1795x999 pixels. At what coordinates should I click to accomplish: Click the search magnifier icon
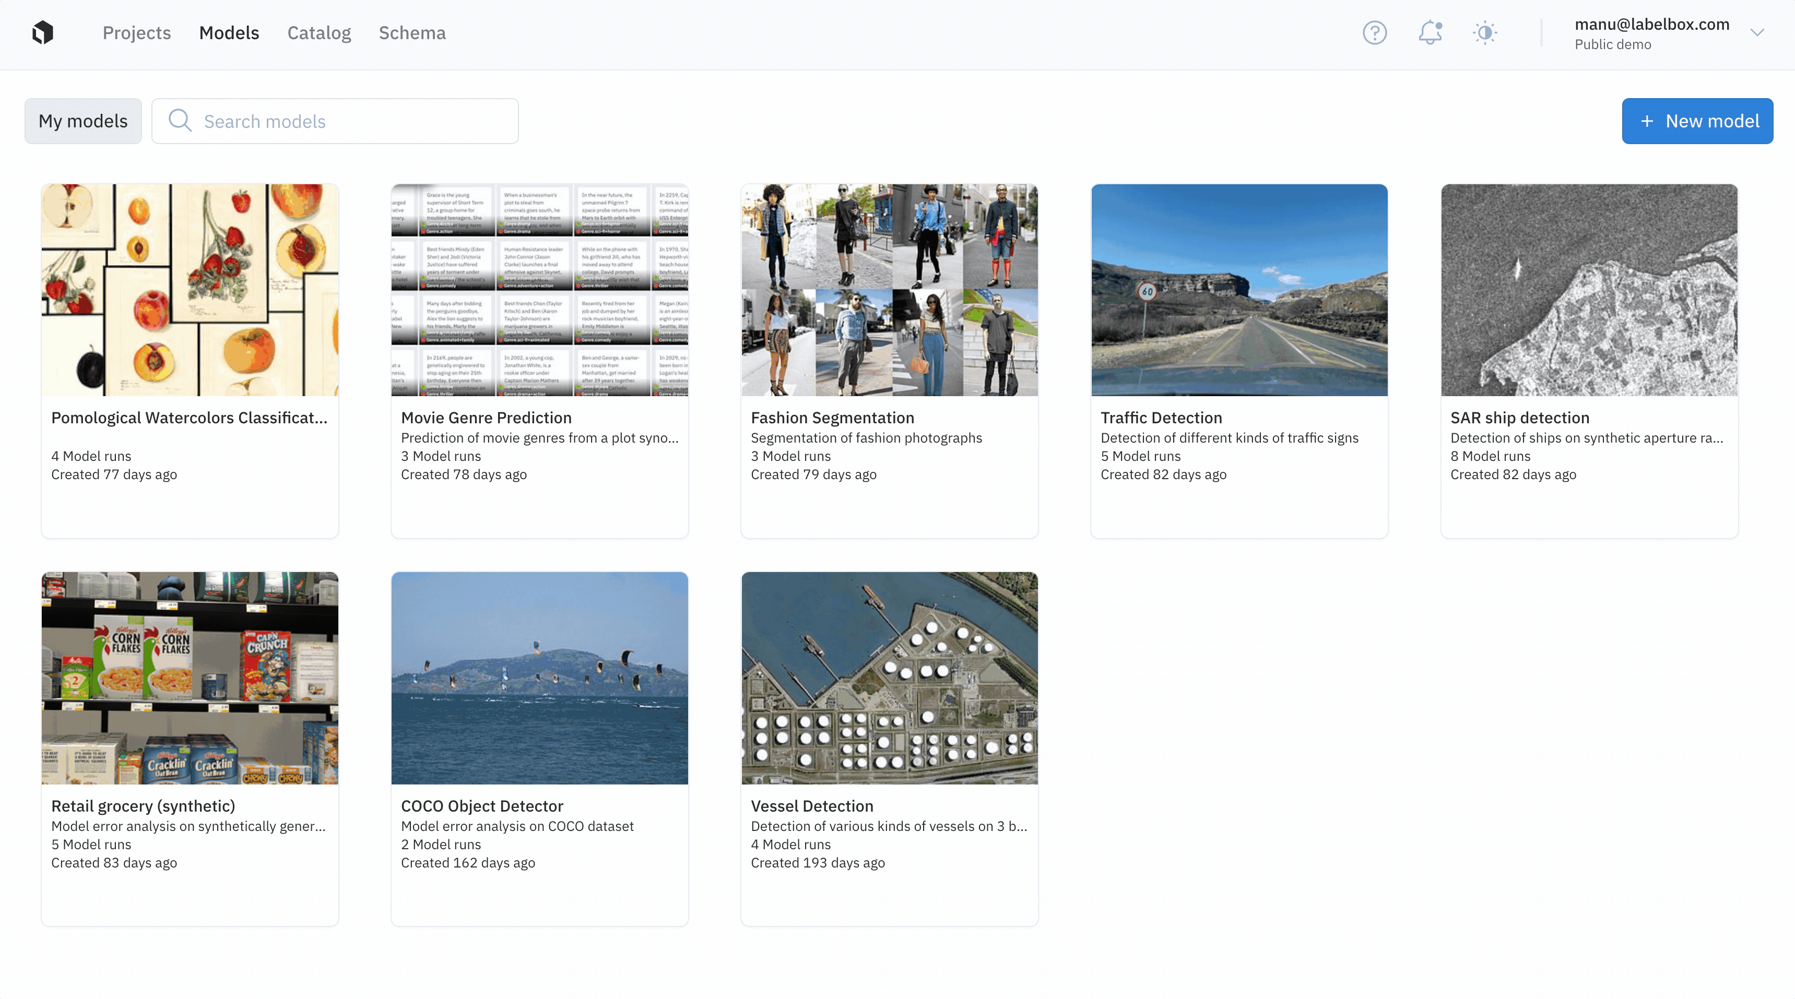click(x=180, y=121)
